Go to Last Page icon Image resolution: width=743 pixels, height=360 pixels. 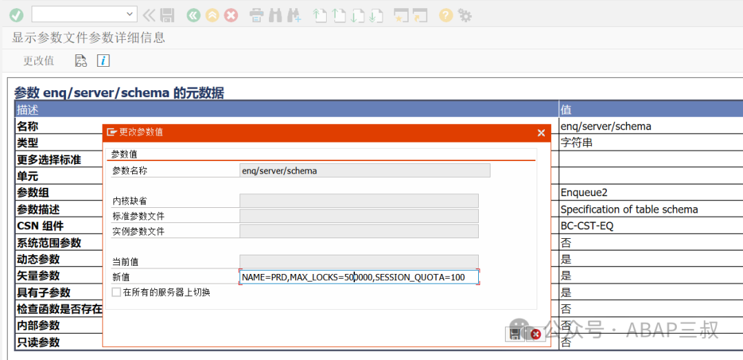[x=376, y=16]
